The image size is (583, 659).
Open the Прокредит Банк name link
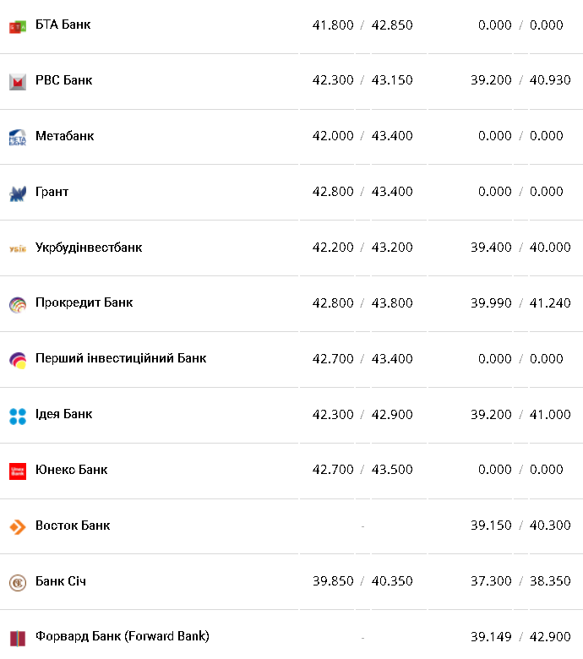(x=84, y=302)
